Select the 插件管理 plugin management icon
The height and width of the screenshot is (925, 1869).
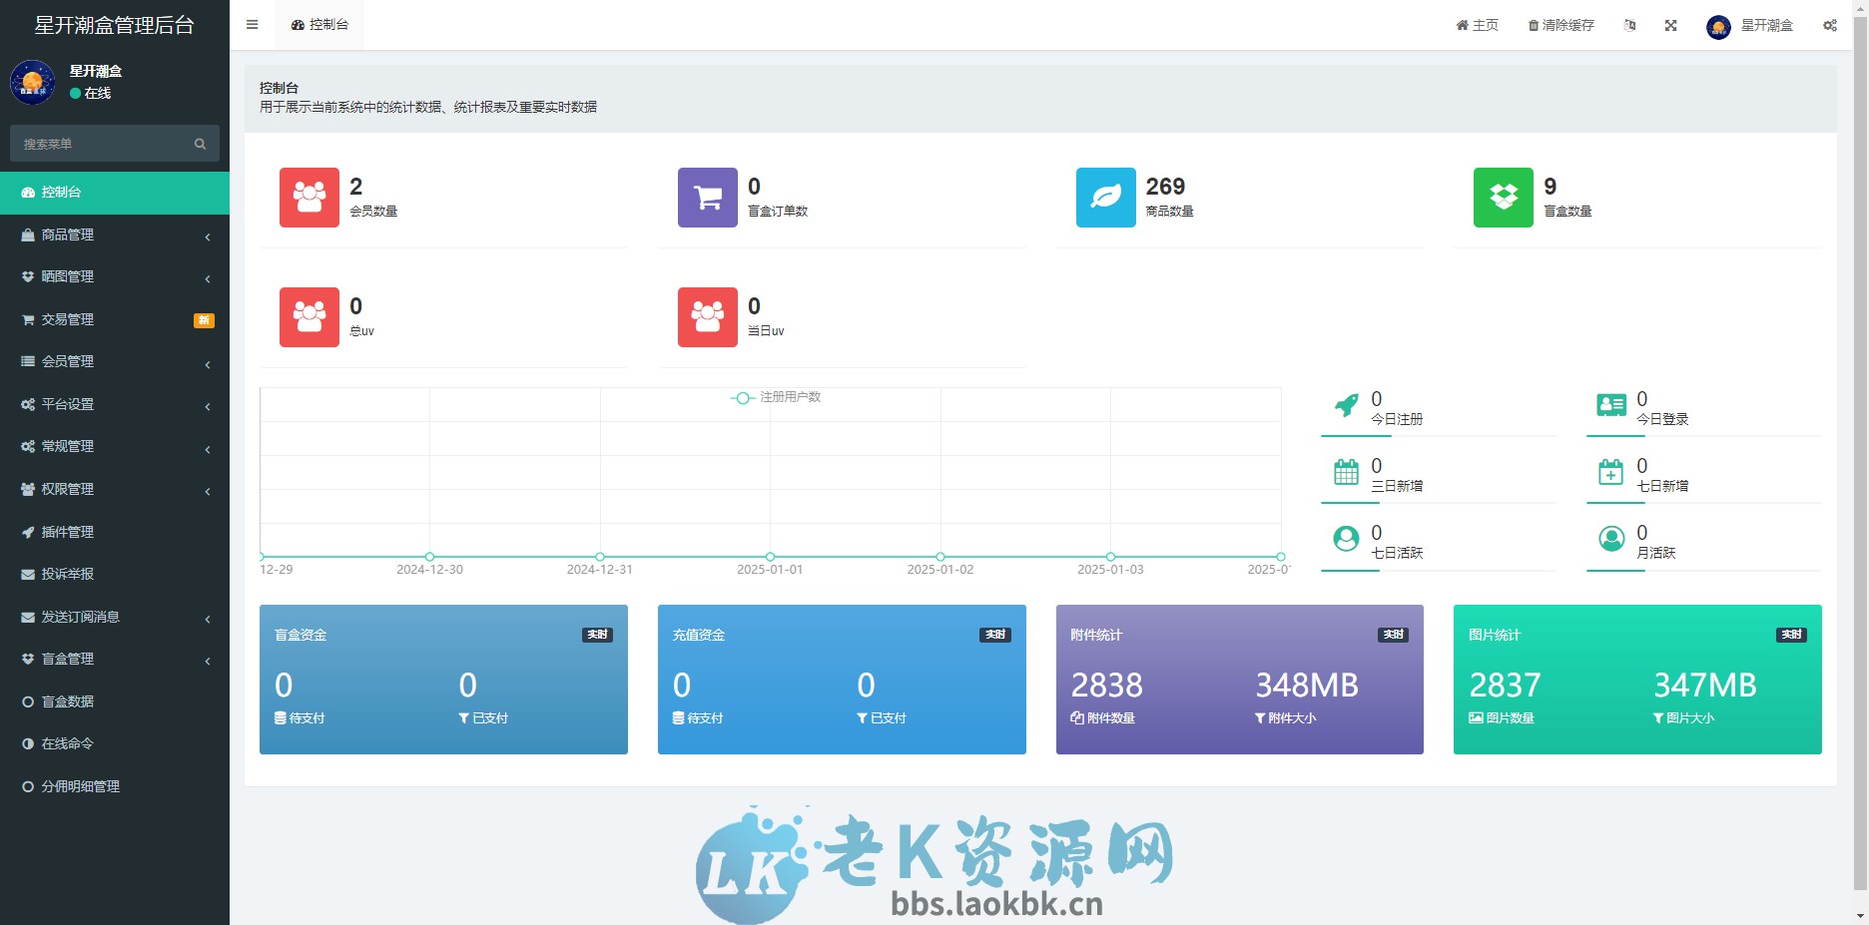click(27, 532)
